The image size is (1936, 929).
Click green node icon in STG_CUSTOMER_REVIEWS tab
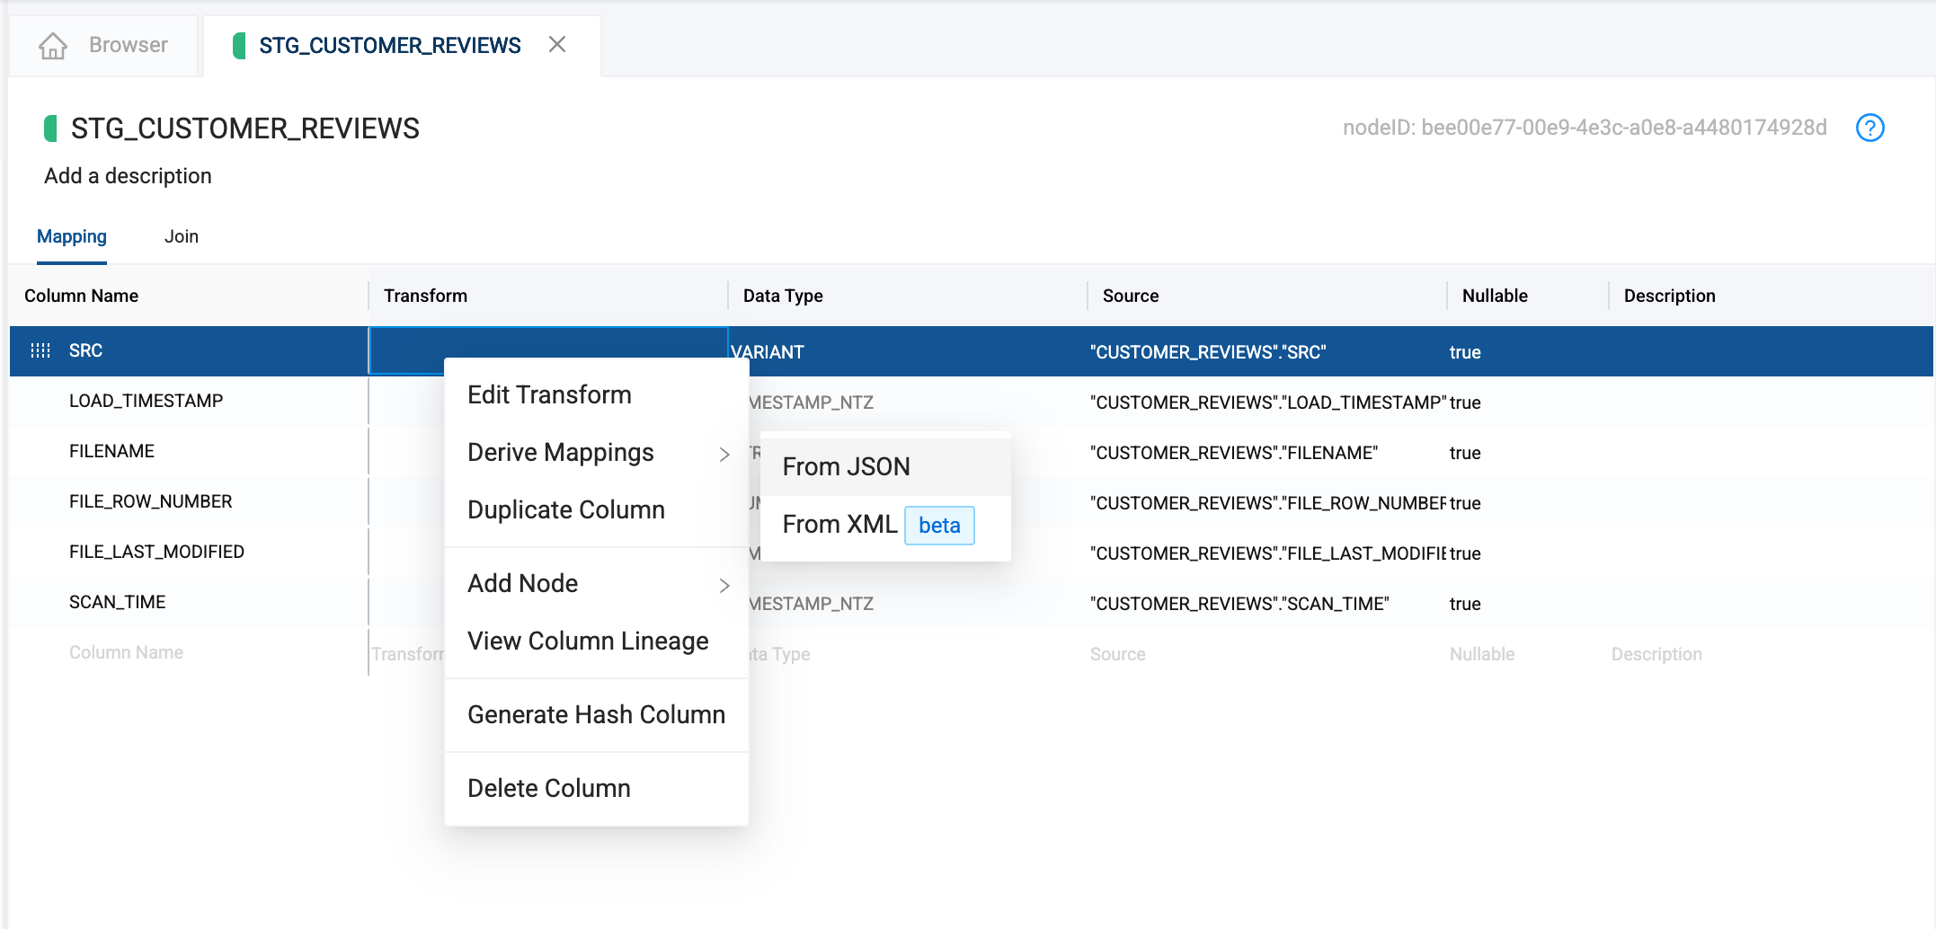click(239, 46)
